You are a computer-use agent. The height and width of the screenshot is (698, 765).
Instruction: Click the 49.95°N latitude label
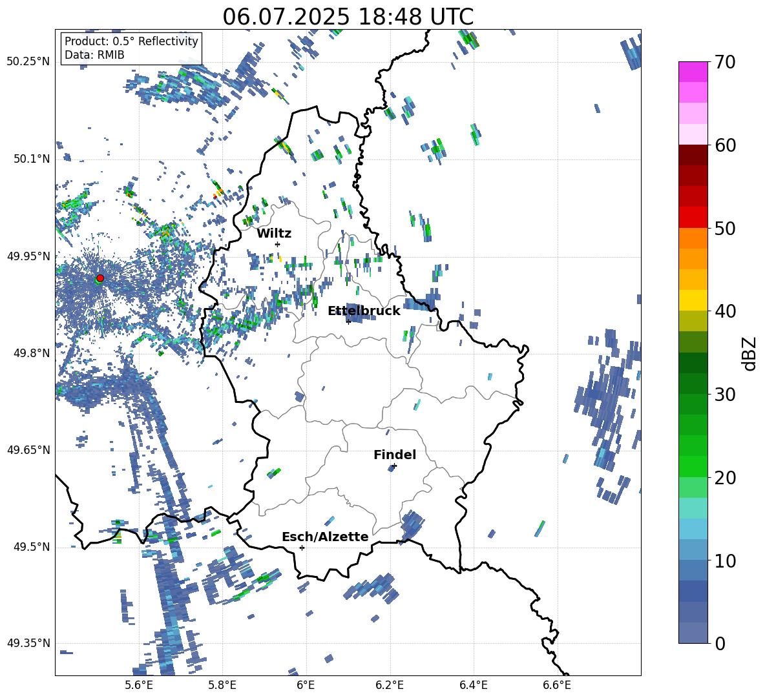tap(28, 256)
